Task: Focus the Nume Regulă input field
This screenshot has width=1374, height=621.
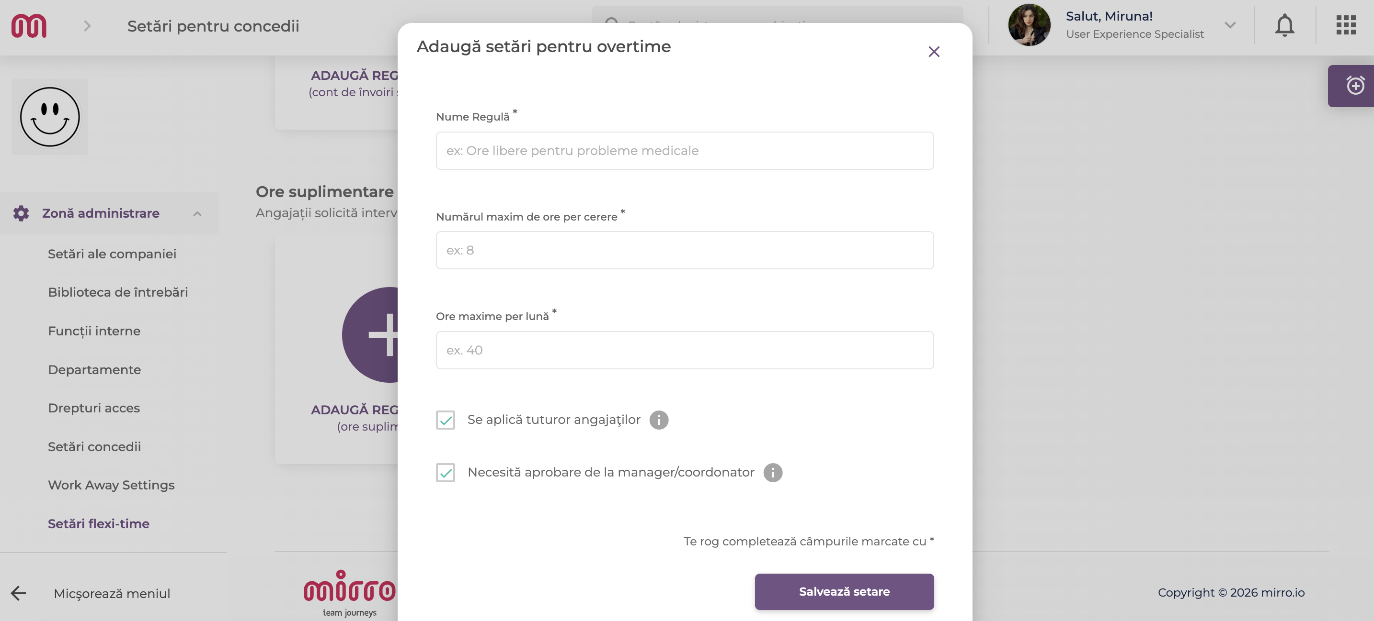Action: pos(684,151)
